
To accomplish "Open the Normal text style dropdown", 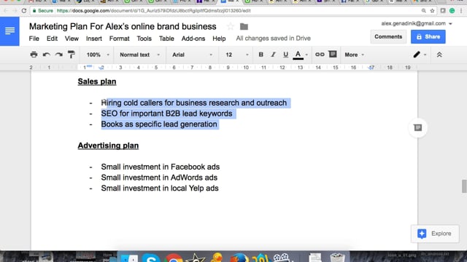I will pyautogui.click(x=139, y=55).
